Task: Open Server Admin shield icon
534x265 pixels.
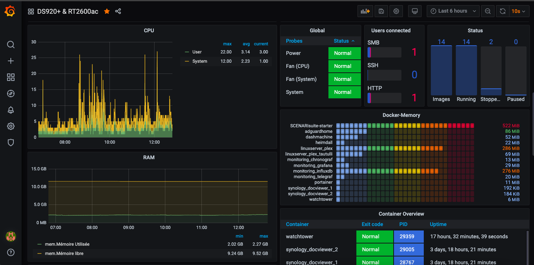Action: click(11, 143)
